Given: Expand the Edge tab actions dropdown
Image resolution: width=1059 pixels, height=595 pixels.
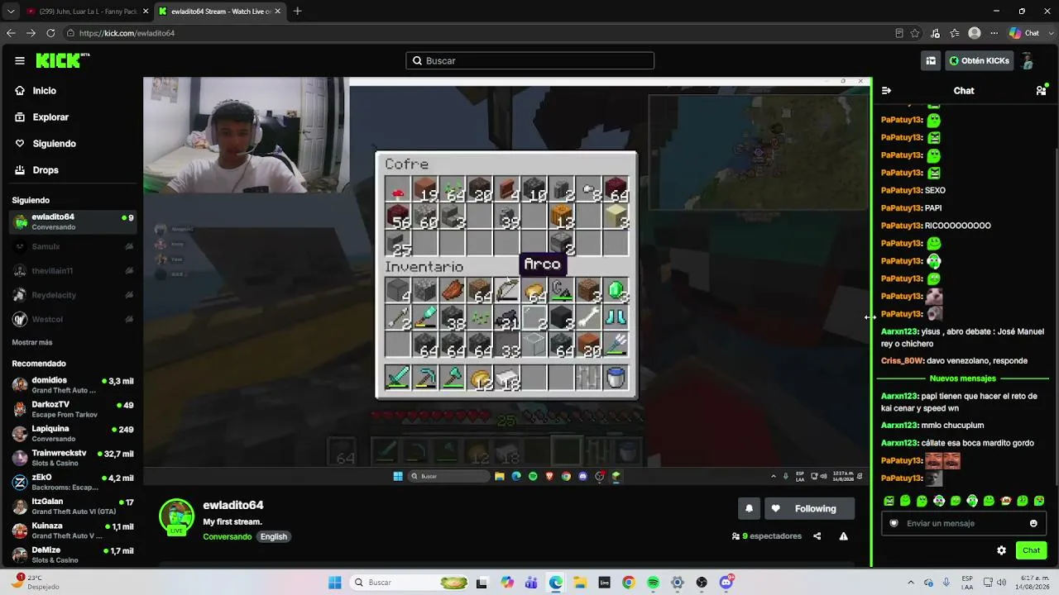Looking at the screenshot, I should (11, 11).
